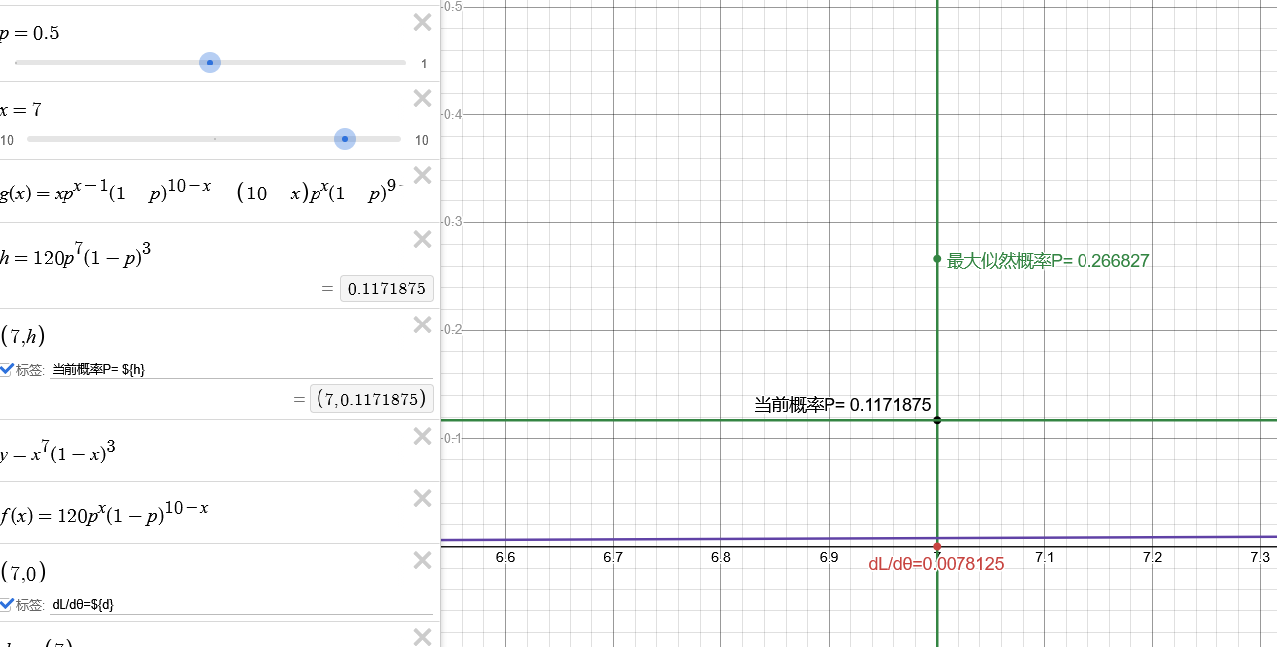1277x647 pixels.
Task: Click x-axis tick label 6.6
Action: (x=505, y=558)
